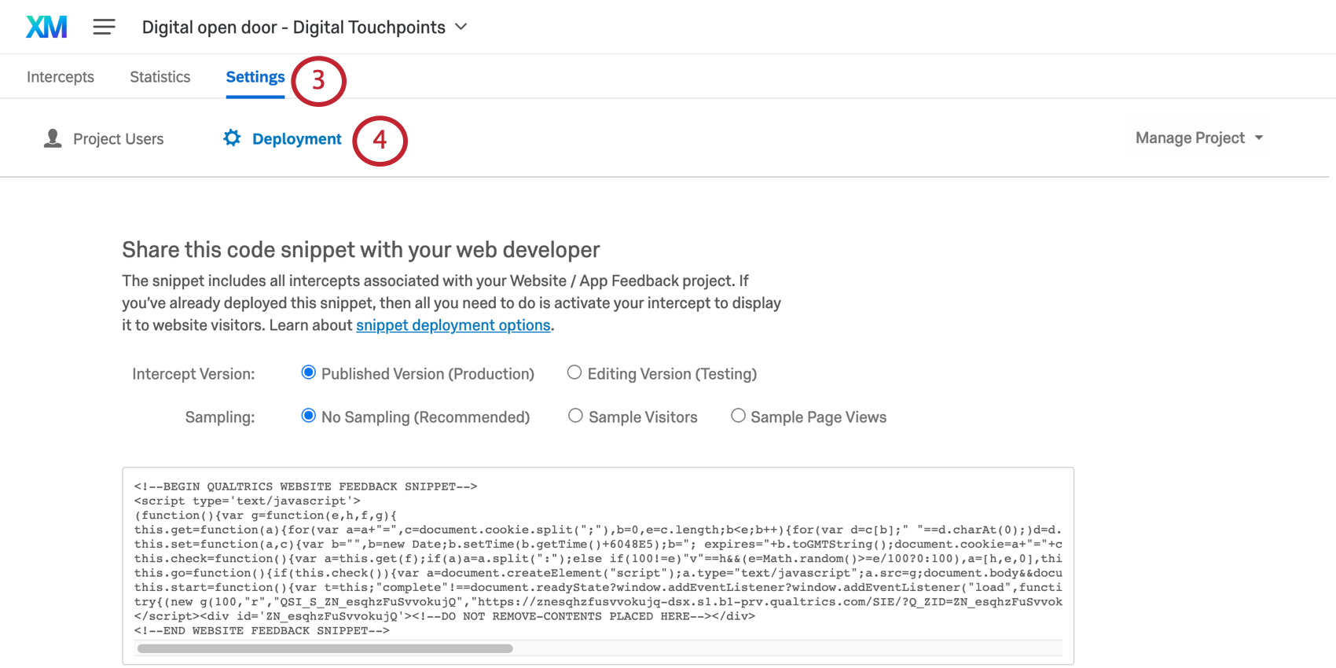Expand the project name dropdown chevron
This screenshot has width=1336, height=668.
tap(461, 27)
